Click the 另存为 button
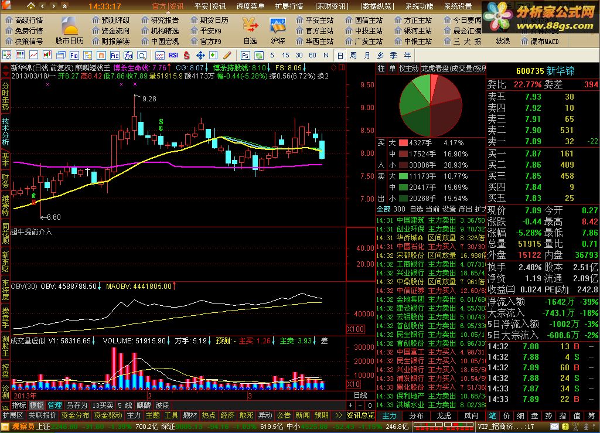The image size is (600, 433). pos(77,405)
